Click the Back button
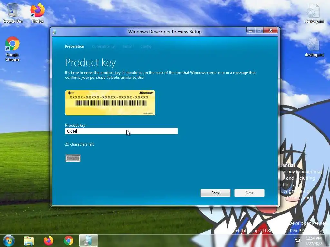 pos(215,193)
